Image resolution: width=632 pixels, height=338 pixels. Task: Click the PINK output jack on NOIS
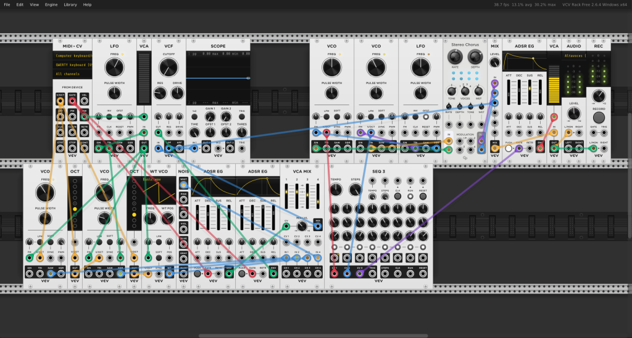183,200
